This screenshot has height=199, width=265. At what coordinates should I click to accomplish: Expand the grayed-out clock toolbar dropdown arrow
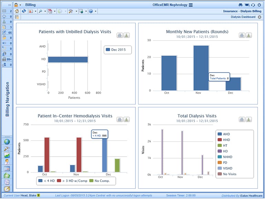click(65, 11)
